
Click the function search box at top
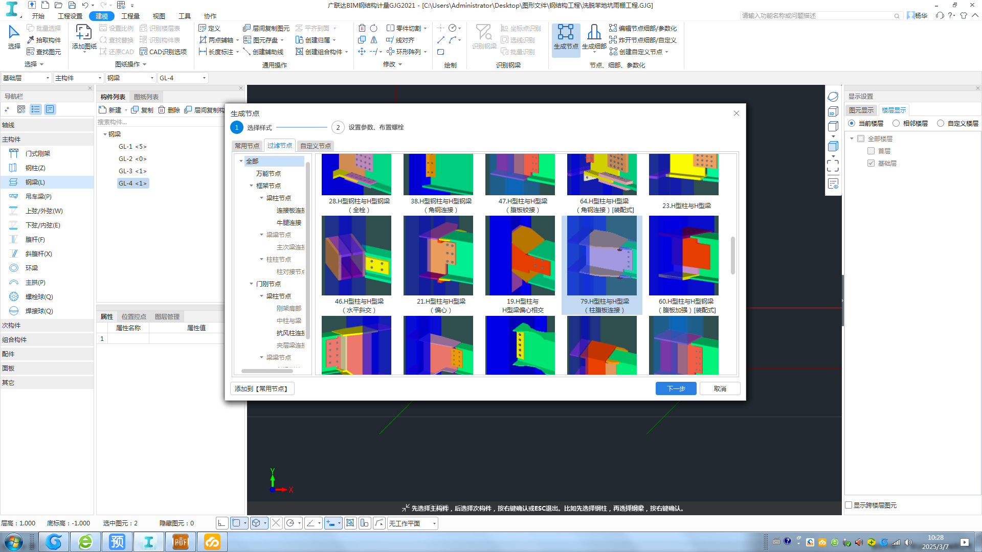click(x=820, y=16)
